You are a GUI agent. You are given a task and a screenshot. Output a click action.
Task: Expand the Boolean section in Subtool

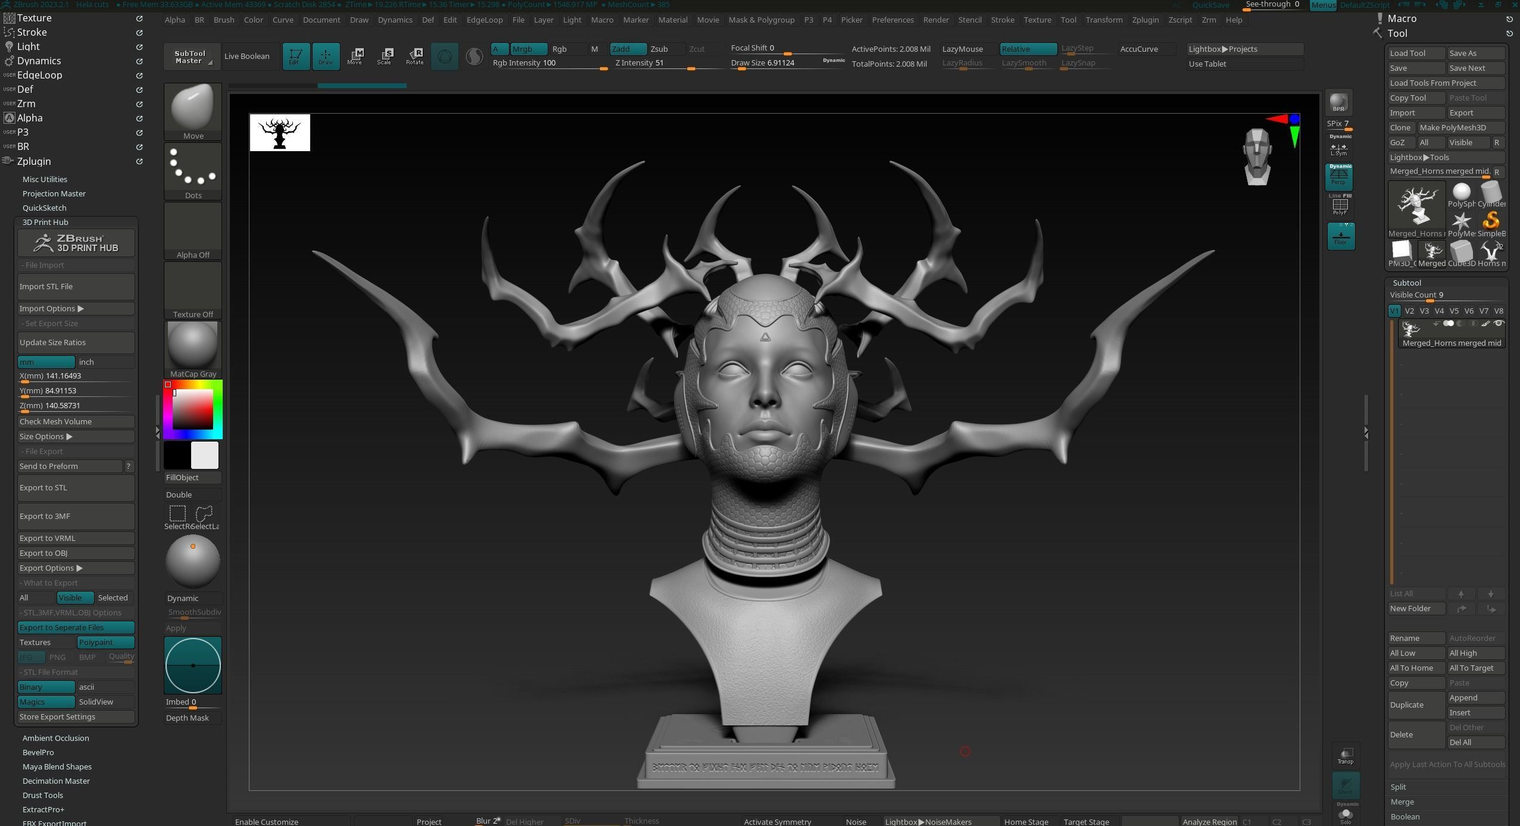click(1404, 816)
